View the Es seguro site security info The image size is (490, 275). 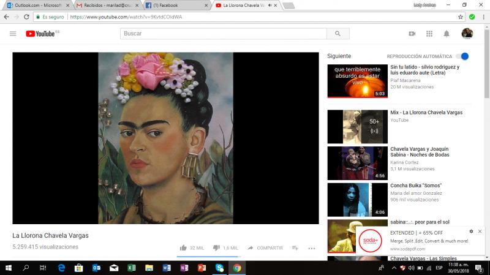click(x=50, y=17)
